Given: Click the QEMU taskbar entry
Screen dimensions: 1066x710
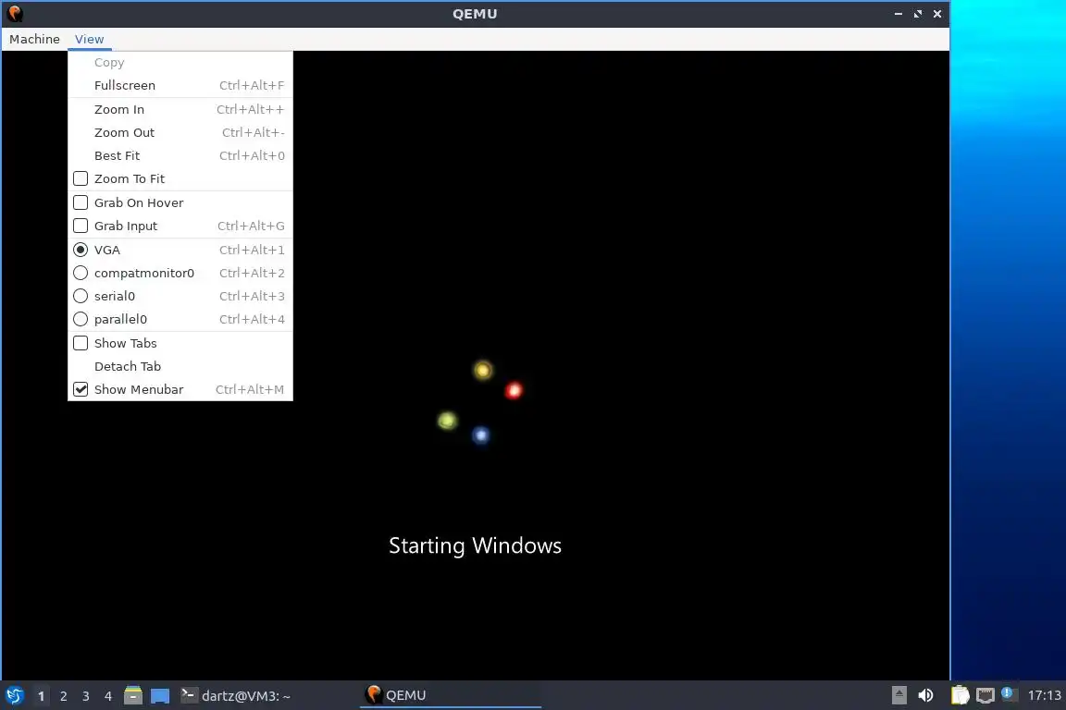Looking at the screenshot, I should [450, 695].
